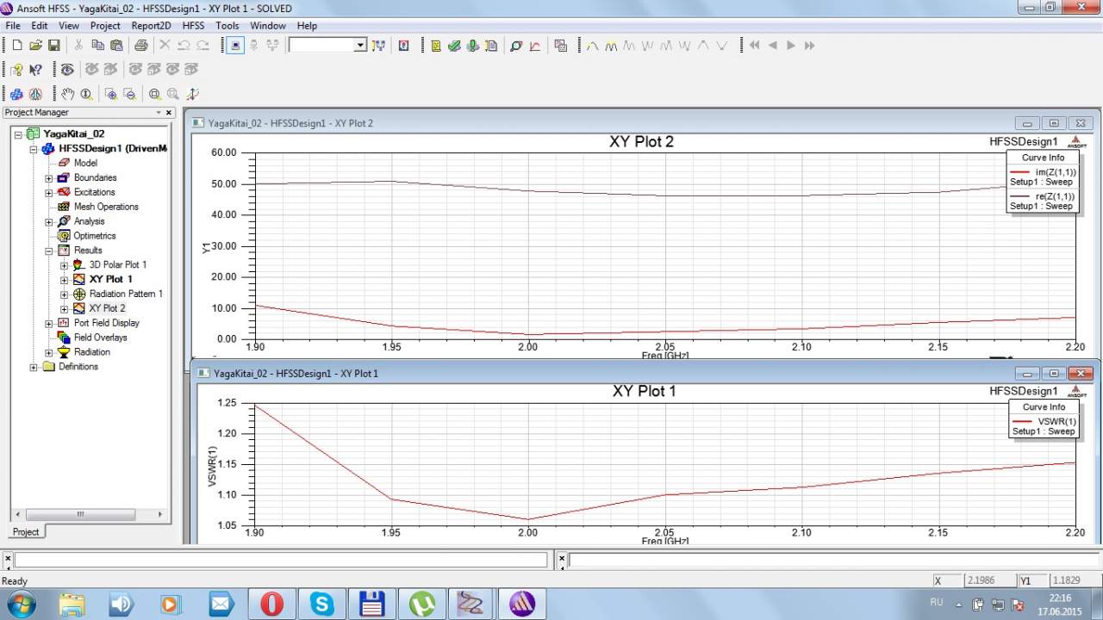Collapse the Results tree node

[x=49, y=251]
